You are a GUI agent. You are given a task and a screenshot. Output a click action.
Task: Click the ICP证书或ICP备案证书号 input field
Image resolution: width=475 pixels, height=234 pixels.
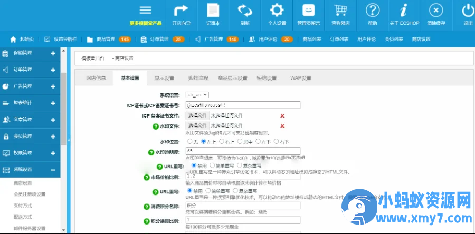coord(243,105)
